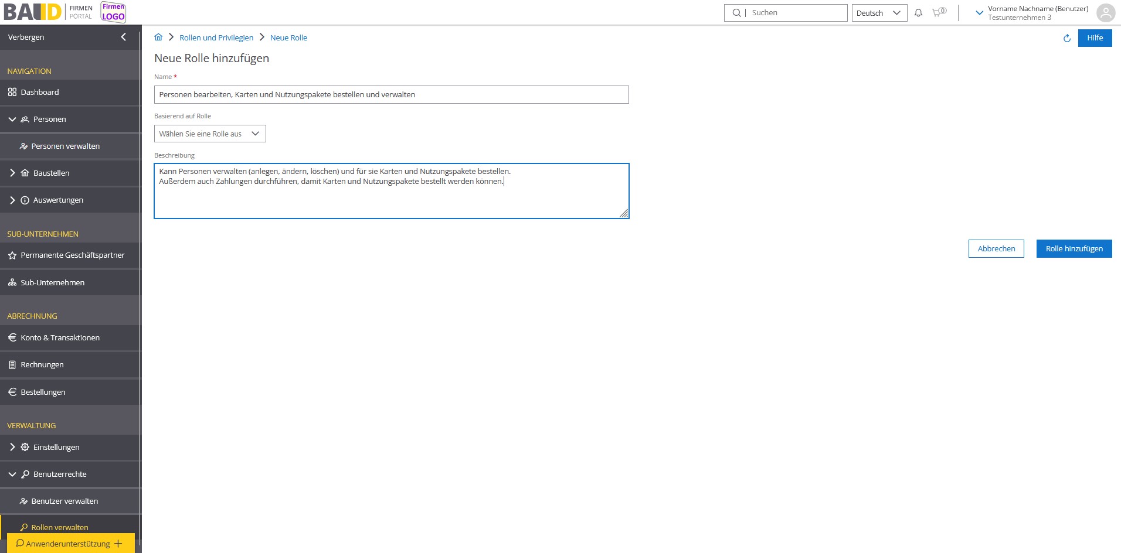Open the Deutsch language dropdown
This screenshot has width=1121, height=553.
point(878,13)
